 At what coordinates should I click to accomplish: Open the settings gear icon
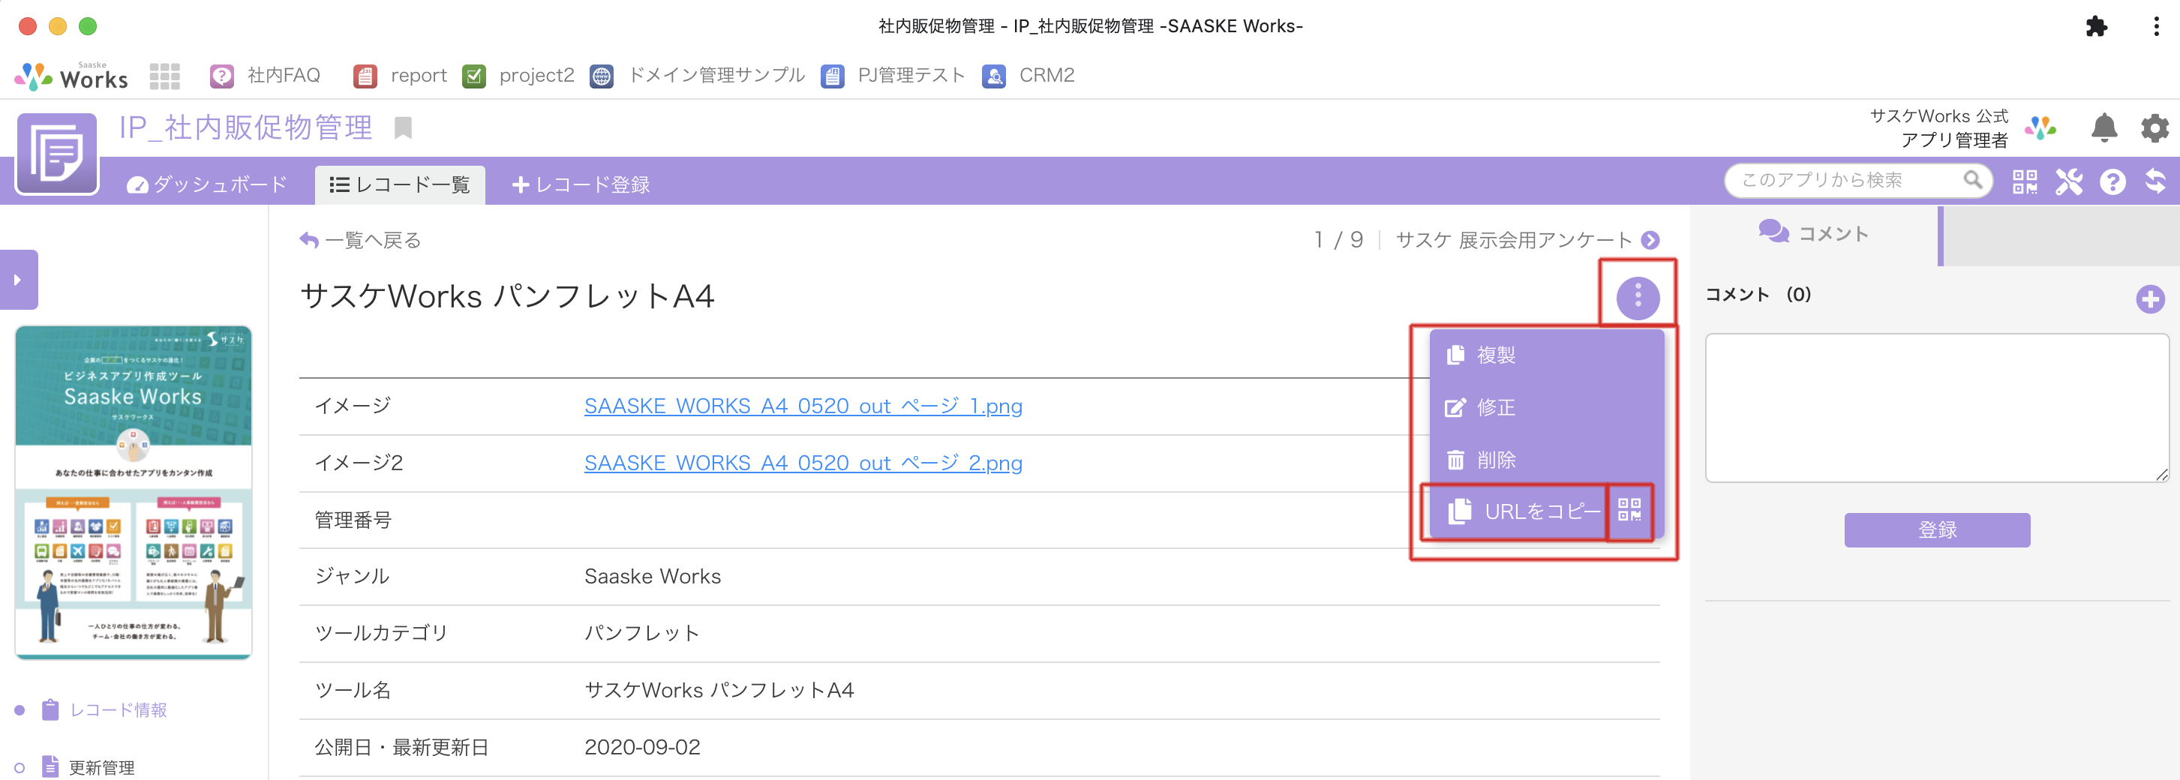click(x=2154, y=127)
